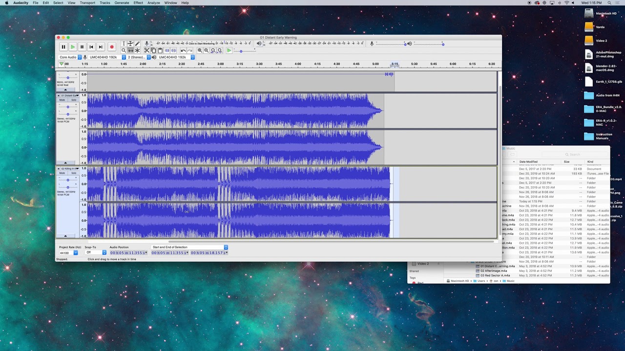Image resolution: width=625 pixels, height=351 pixels.
Task: Start recording with the red Record button
Action: pyautogui.click(x=112, y=47)
